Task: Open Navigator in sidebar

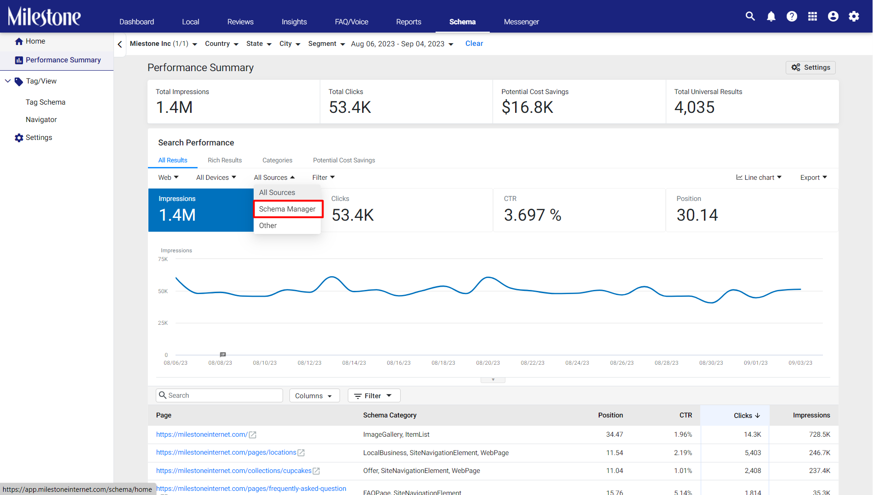Action: point(41,120)
